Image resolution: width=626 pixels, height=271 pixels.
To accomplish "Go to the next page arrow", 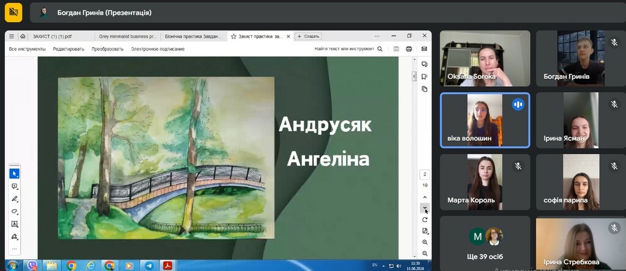I will (x=425, y=208).
